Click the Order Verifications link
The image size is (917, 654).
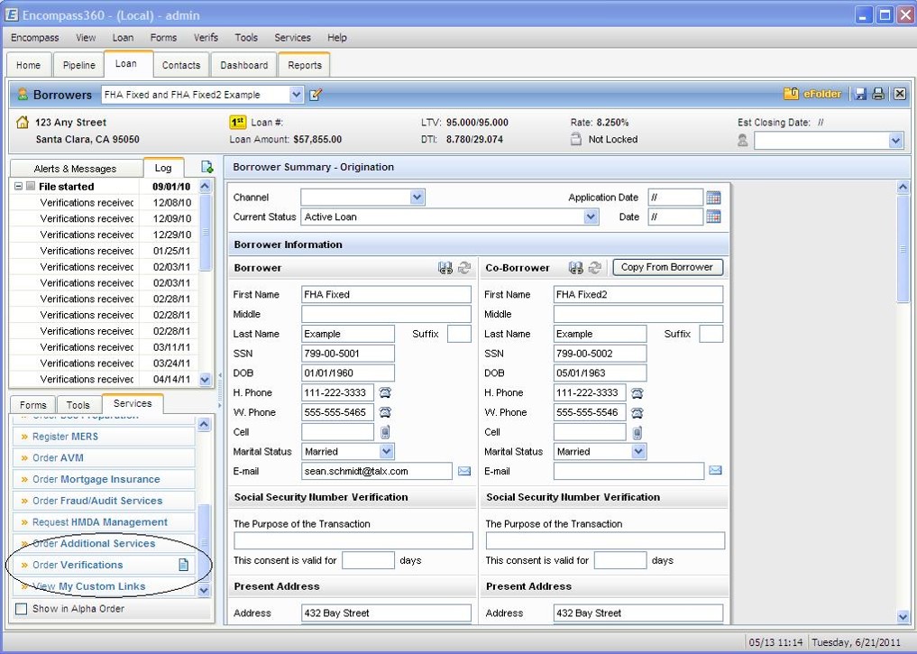78,565
